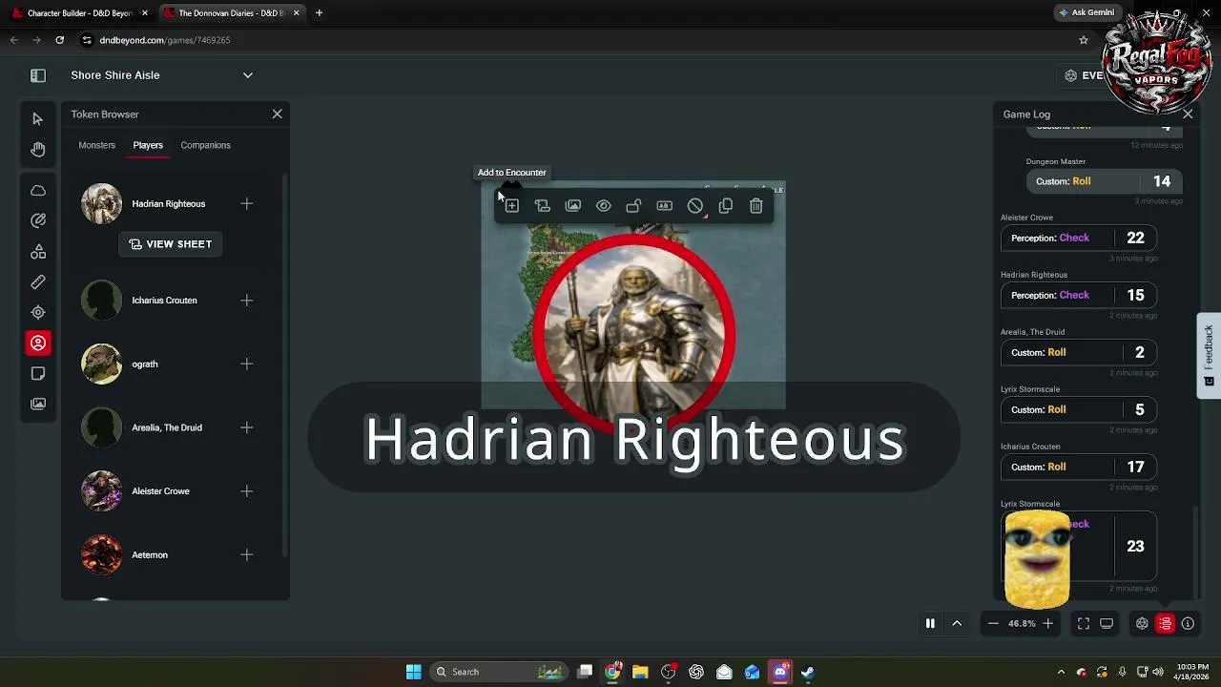This screenshot has height=687, width=1221.
Task: Add Aleister Crowe token with plus
Action: tap(247, 491)
